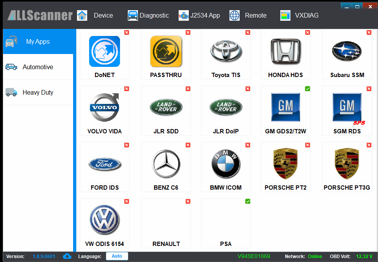
Task: Open the PORSCHE PT2 app tile
Action: [x=286, y=167]
